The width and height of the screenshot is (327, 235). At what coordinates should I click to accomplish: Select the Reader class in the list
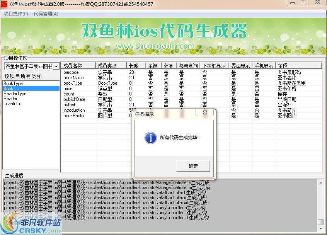point(10,99)
